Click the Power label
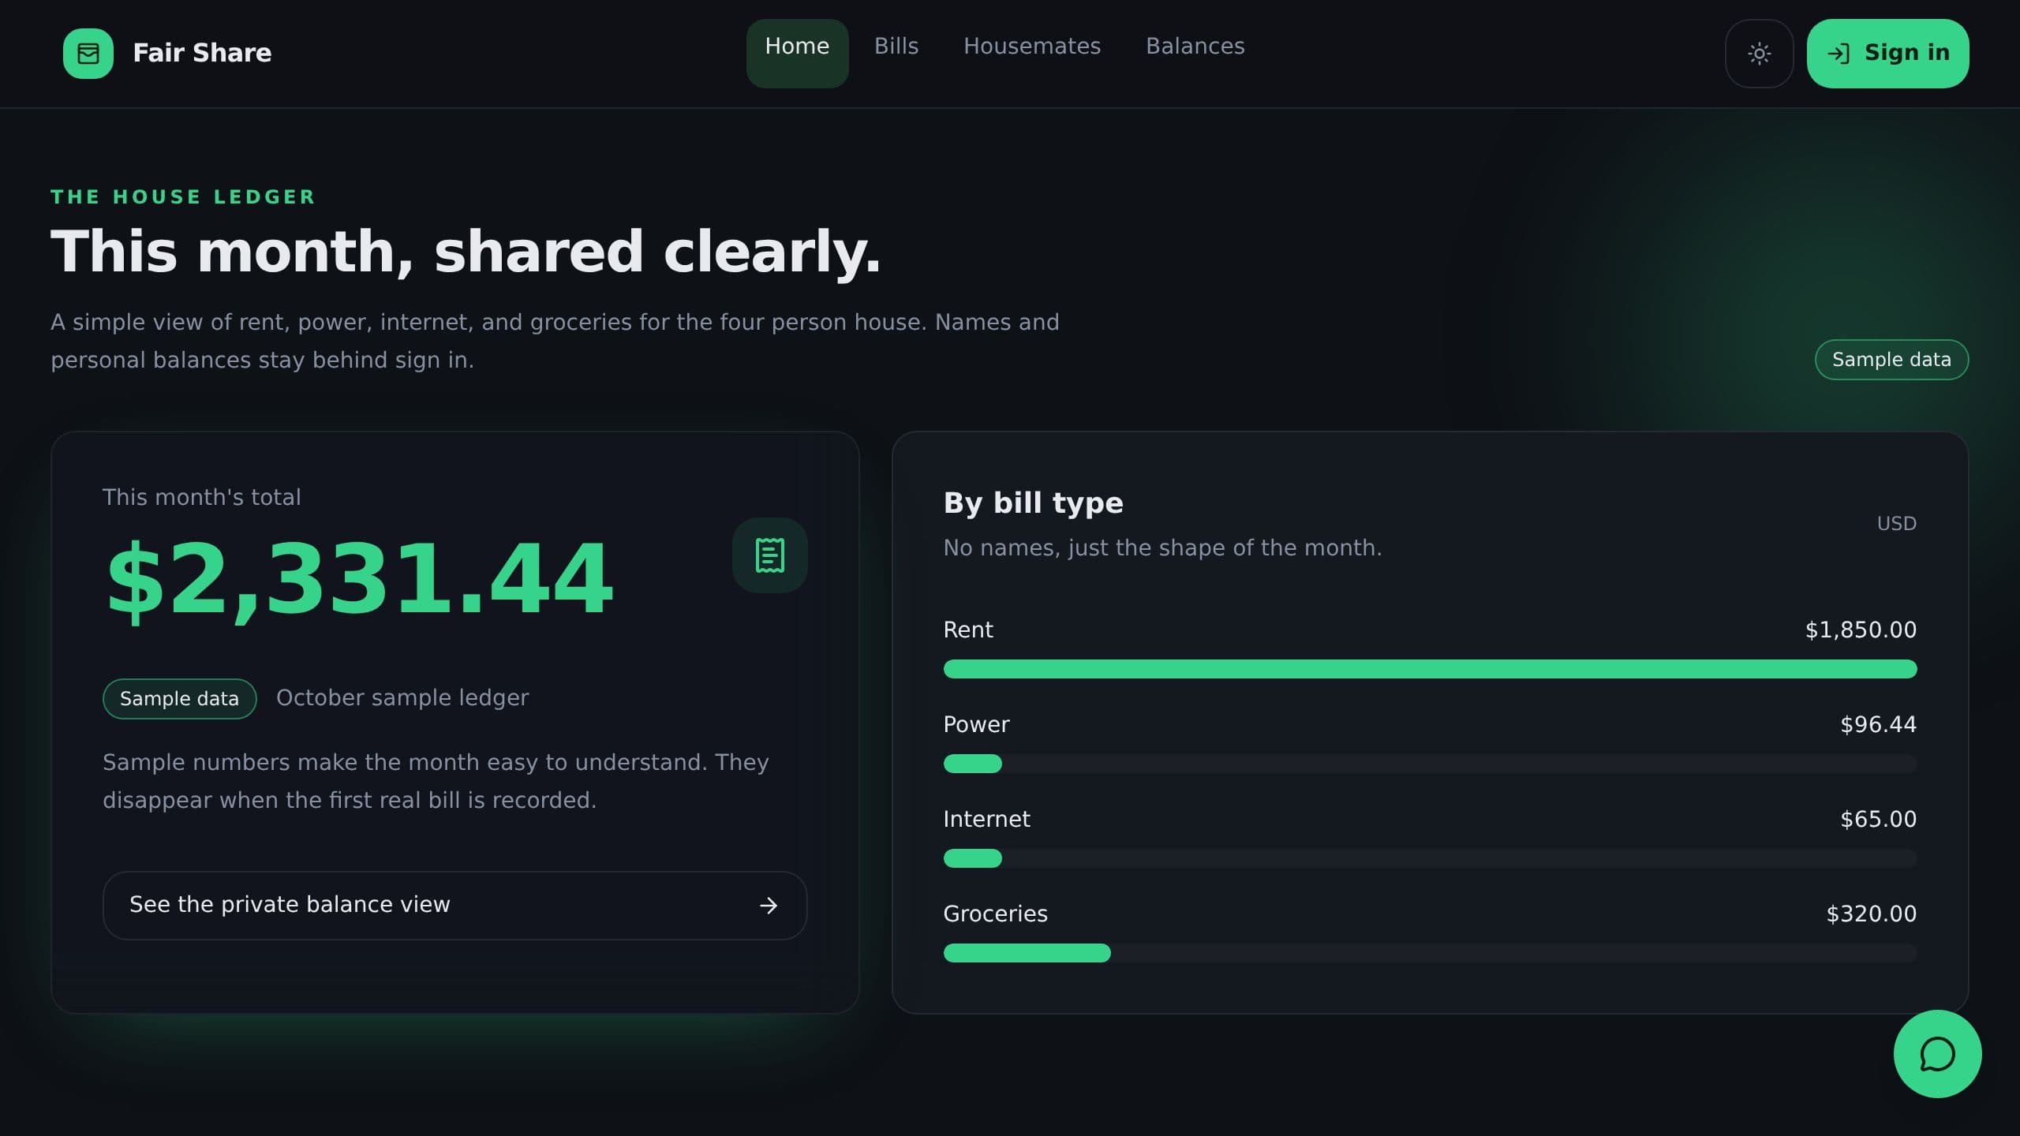The width and height of the screenshot is (2020, 1136). point(976,724)
